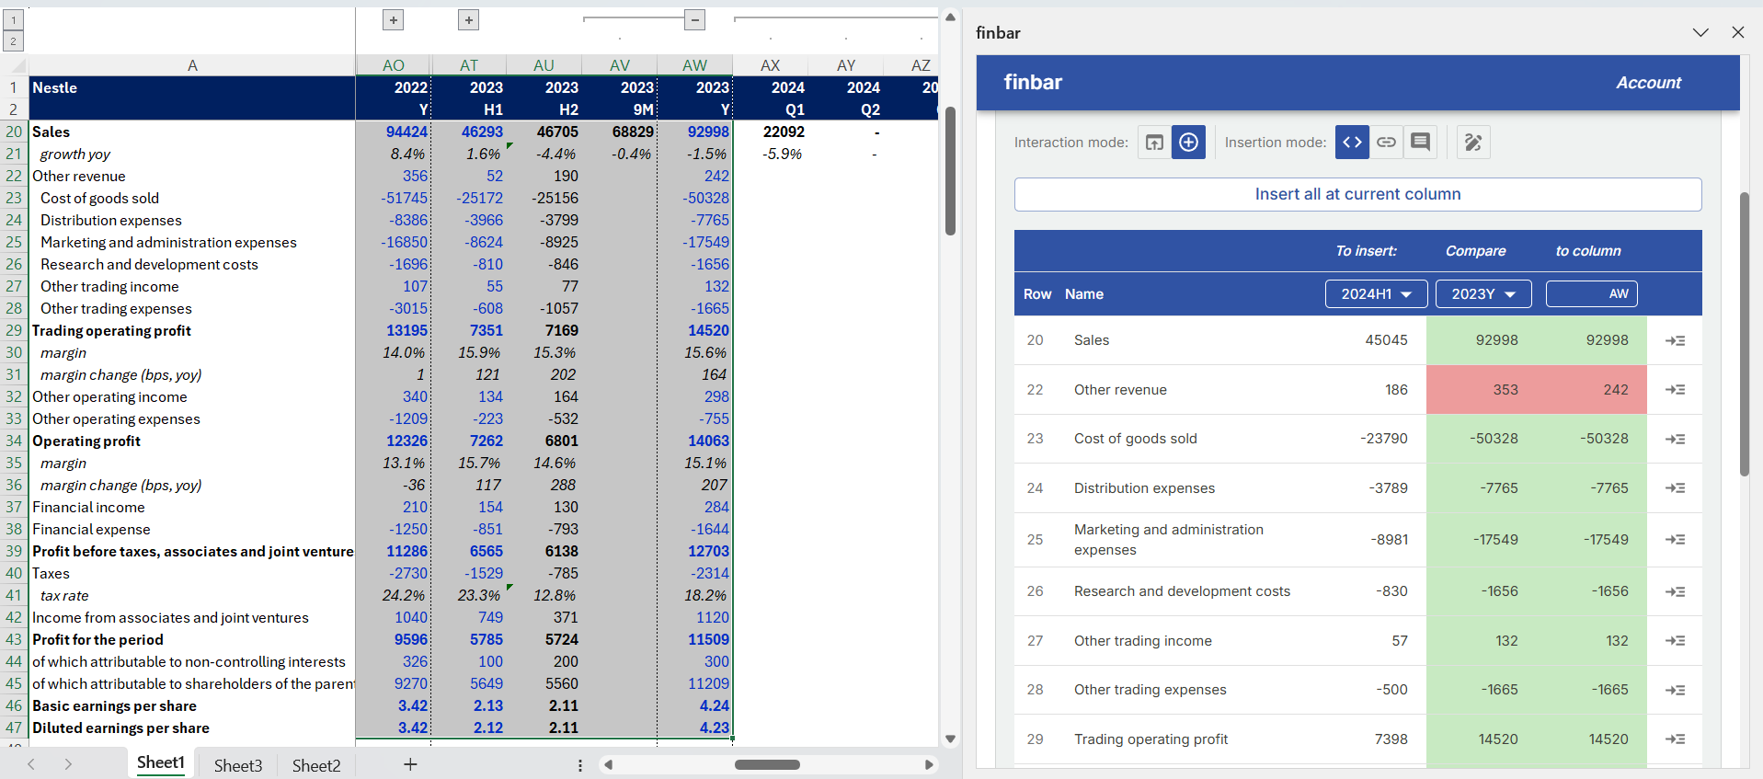
Task: Click 2023 9M sales value 68829
Action: 620,132
